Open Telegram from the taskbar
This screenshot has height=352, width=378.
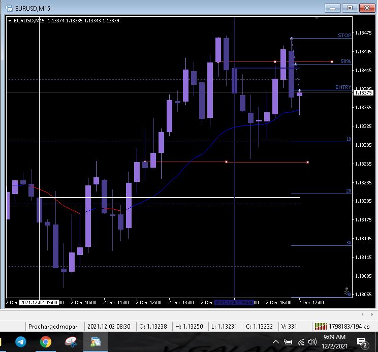click(x=21, y=342)
